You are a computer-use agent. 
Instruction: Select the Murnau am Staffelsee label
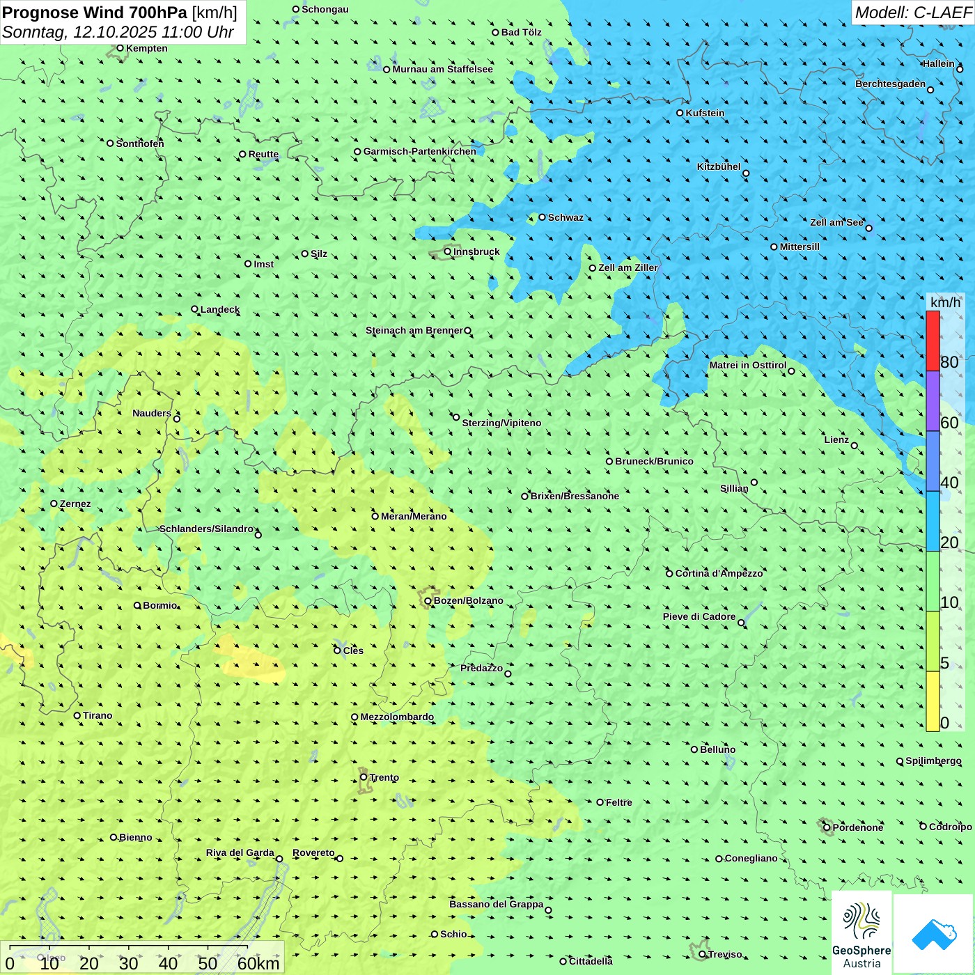(442, 69)
